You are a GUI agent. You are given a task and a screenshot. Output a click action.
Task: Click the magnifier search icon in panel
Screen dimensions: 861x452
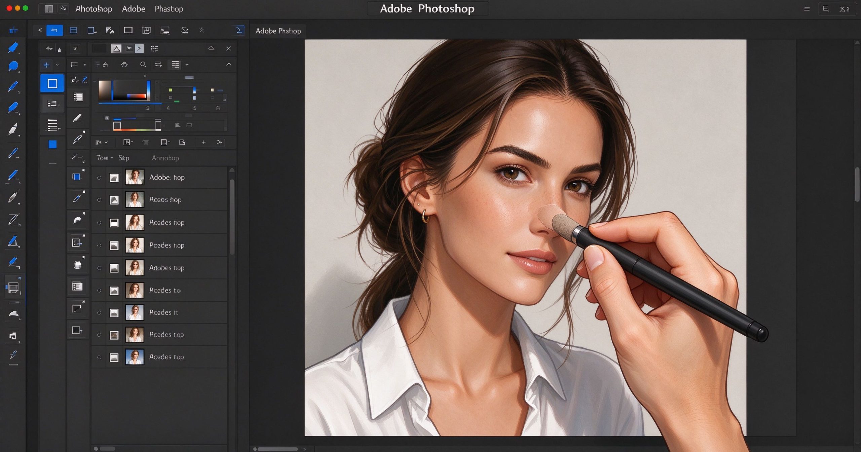coord(143,64)
